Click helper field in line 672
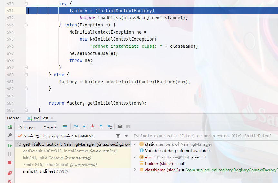The image size is (278, 183). point(87,18)
